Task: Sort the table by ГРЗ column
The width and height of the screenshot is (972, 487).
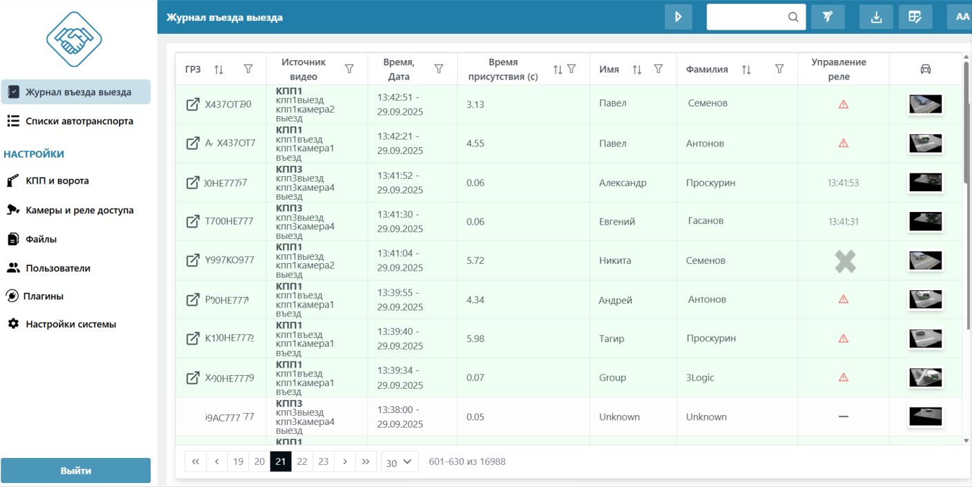Action: tap(219, 69)
